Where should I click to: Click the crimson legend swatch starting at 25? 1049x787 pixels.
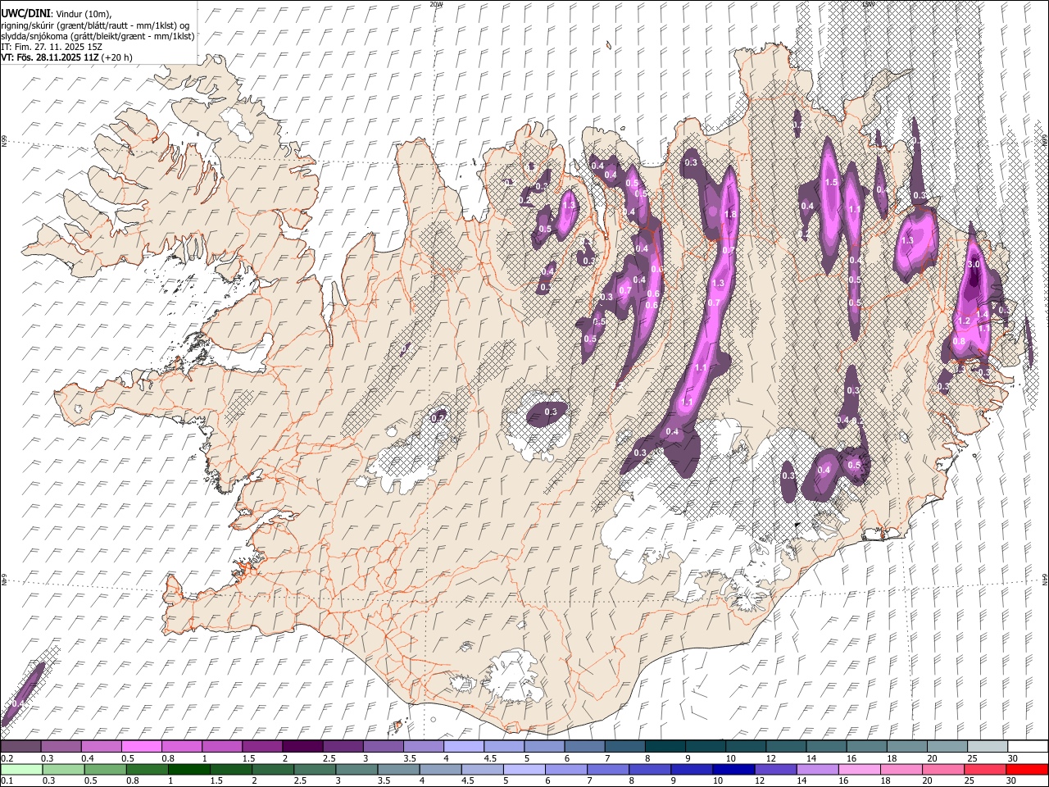click(983, 770)
